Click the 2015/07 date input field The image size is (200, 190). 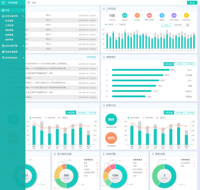click(179, 25)
